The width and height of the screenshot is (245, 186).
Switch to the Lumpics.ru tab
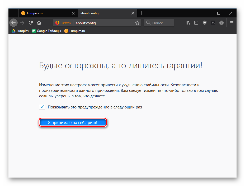point(45,13)
